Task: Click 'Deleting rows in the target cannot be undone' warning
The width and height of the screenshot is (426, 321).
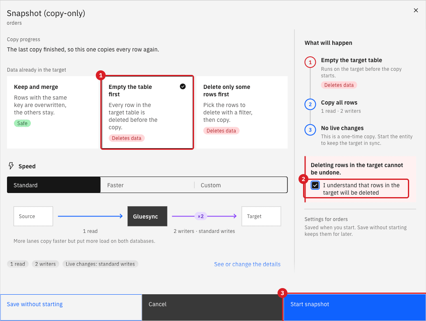Action: point(357,169)
